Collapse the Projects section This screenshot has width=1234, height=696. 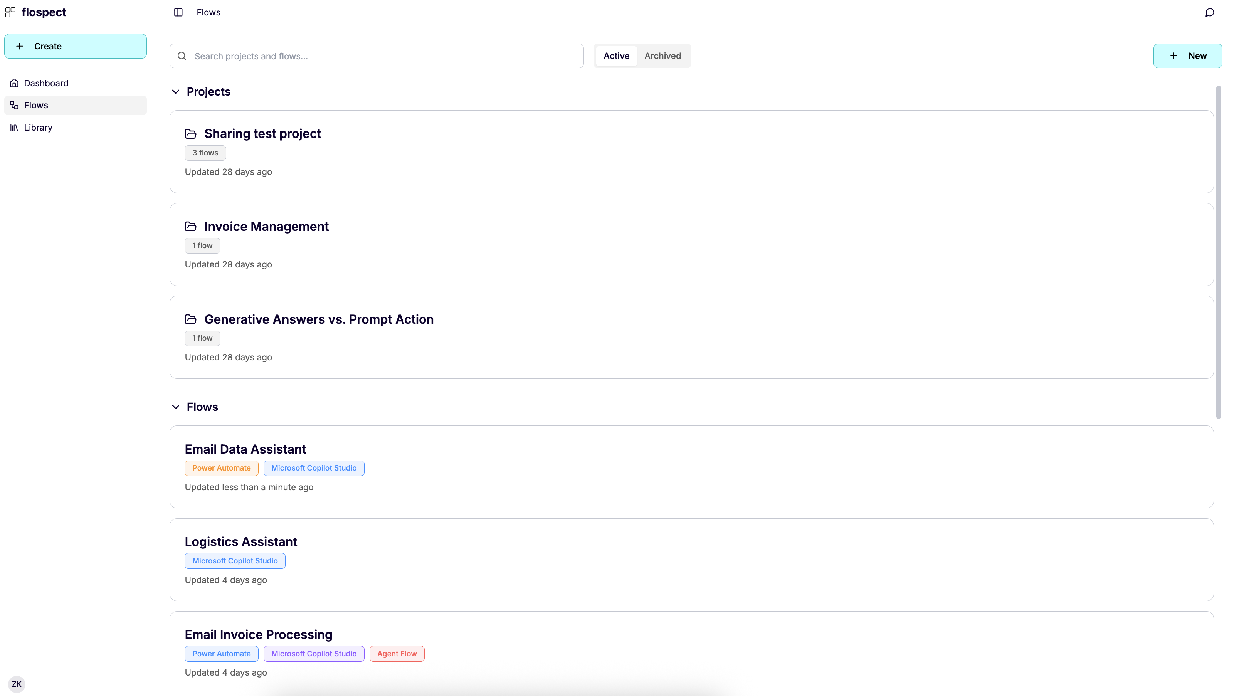175,91
